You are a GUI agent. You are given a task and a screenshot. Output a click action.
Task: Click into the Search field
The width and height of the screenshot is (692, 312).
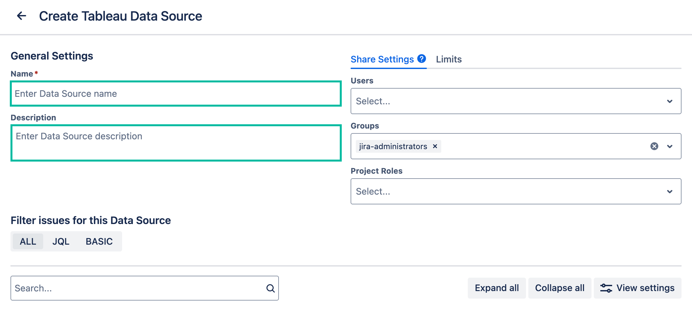click(145, 288)
